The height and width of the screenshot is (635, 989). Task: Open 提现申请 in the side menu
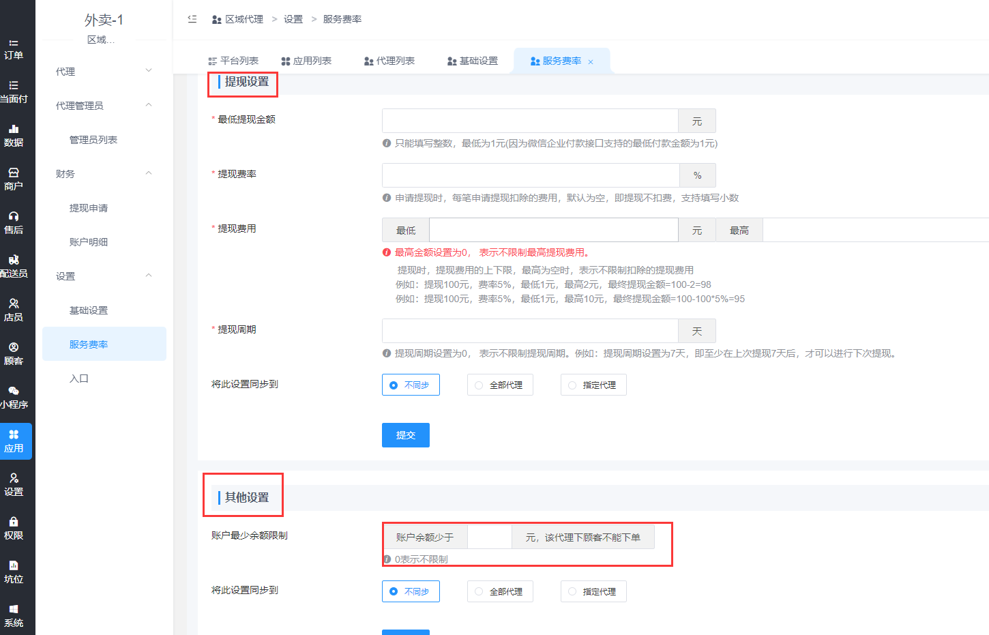[104, 207]
